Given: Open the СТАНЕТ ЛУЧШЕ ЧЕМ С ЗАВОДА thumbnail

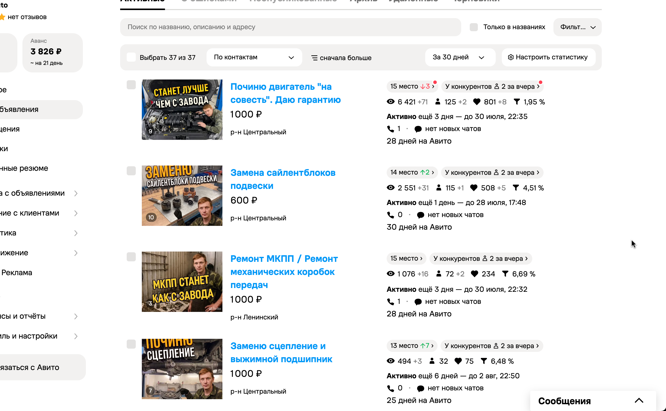Looking at the screenshot, I should (182, 110).
